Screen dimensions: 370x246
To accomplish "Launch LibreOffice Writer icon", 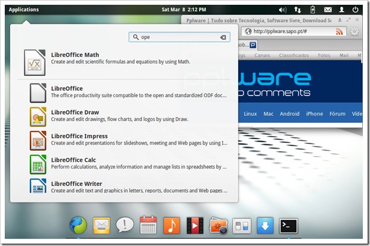I will [x=38, y=186].
